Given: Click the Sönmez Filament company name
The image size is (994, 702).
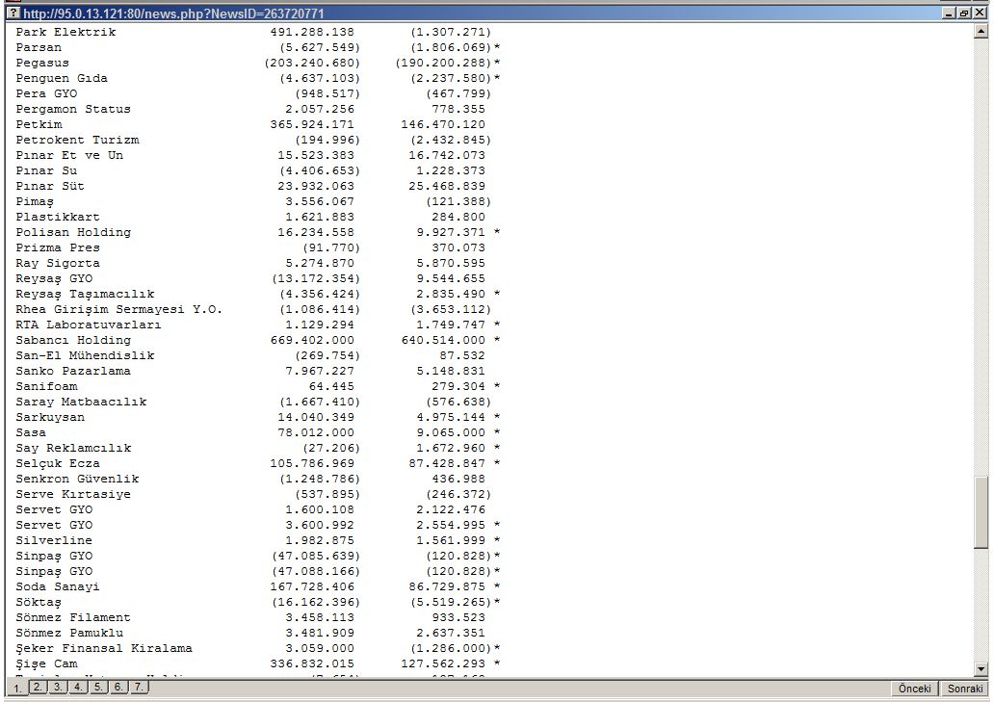Looking at the screenshot, I should [x=73, y=617].
